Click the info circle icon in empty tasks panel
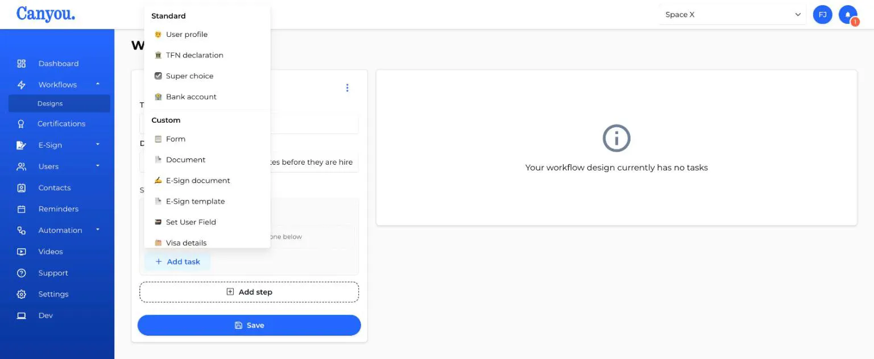The width and height of the screenshot is (874, 359). click(616, 138)
